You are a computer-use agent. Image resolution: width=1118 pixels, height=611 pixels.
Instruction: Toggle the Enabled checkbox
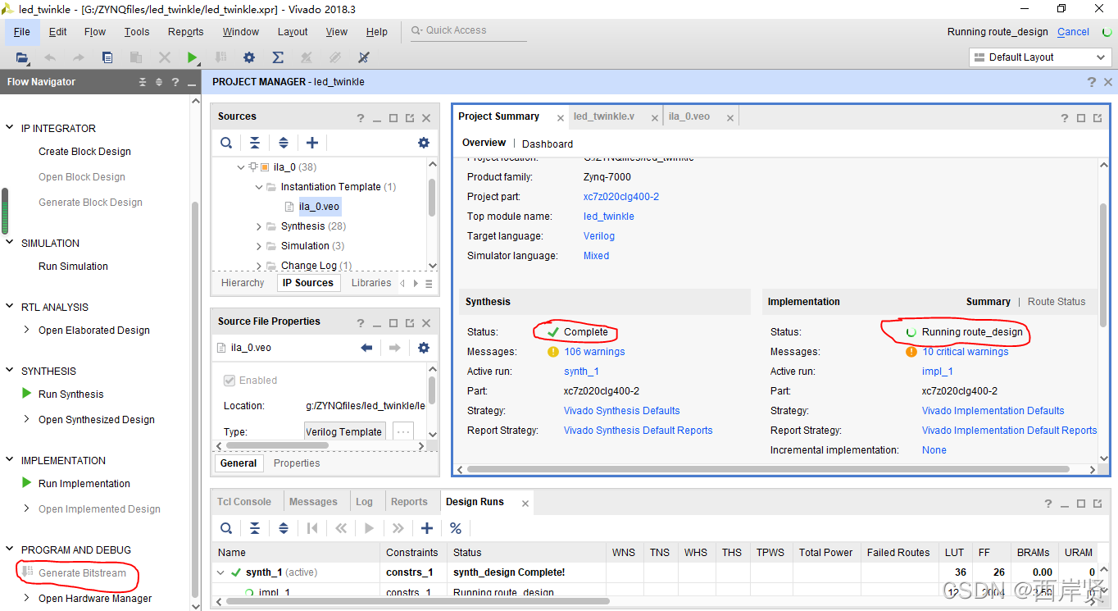(230, 381)
